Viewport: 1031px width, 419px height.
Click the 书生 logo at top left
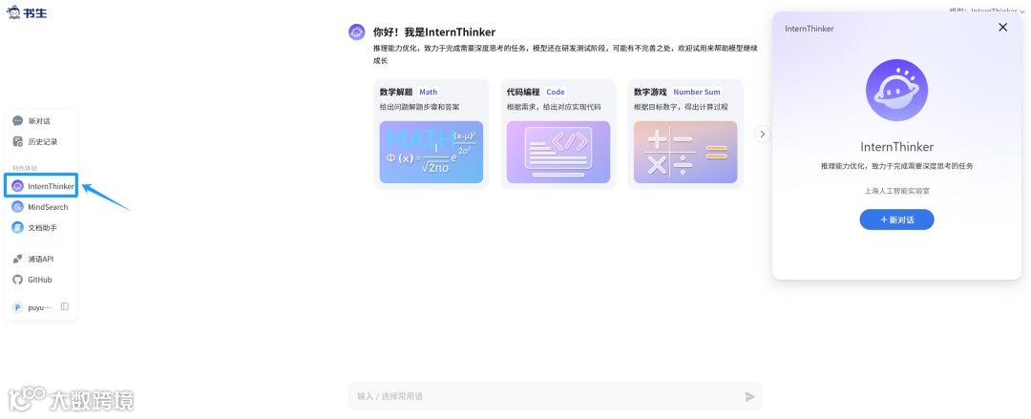[x=27, y=11]
